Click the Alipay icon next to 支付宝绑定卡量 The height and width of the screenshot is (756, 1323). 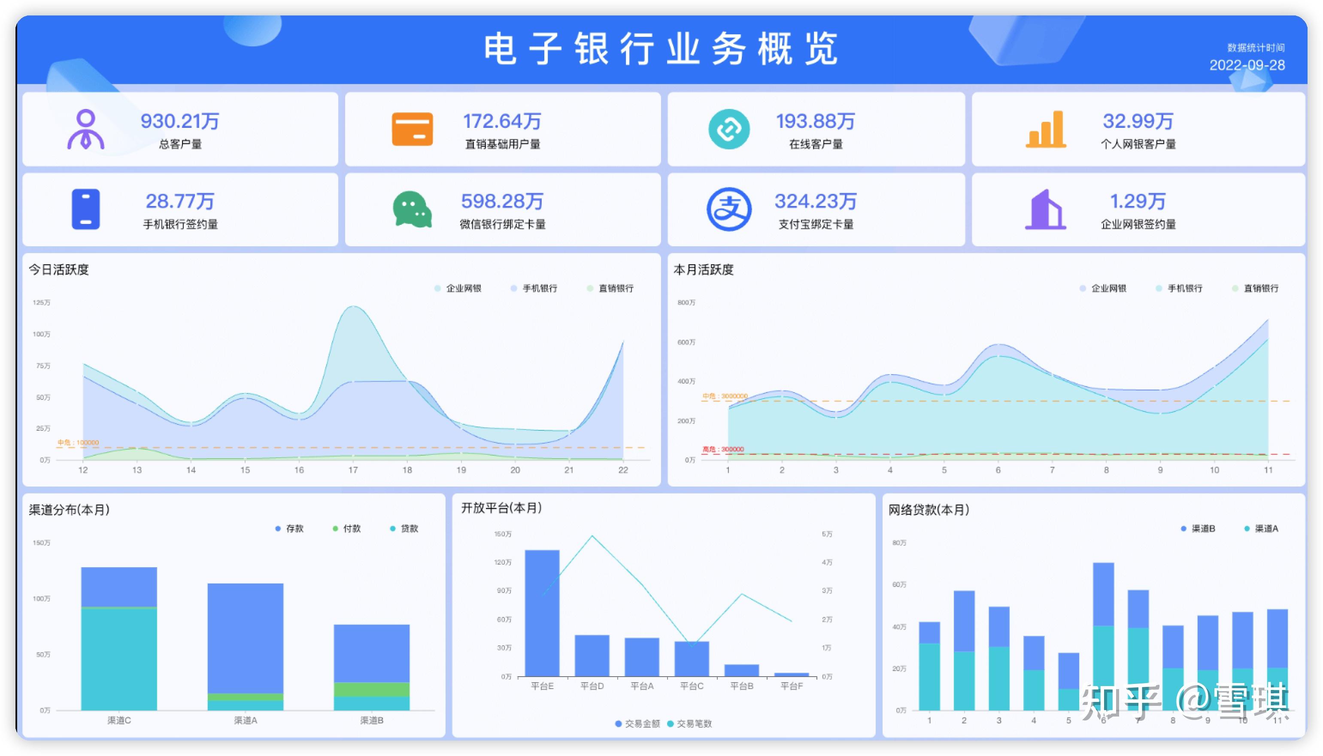(729, 210)
